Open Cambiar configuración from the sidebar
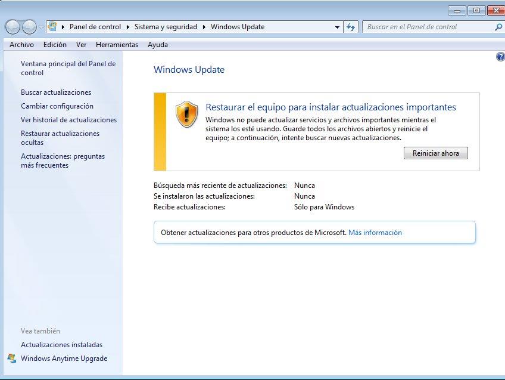This screenshot has width=505, height=380. point(57,106)
